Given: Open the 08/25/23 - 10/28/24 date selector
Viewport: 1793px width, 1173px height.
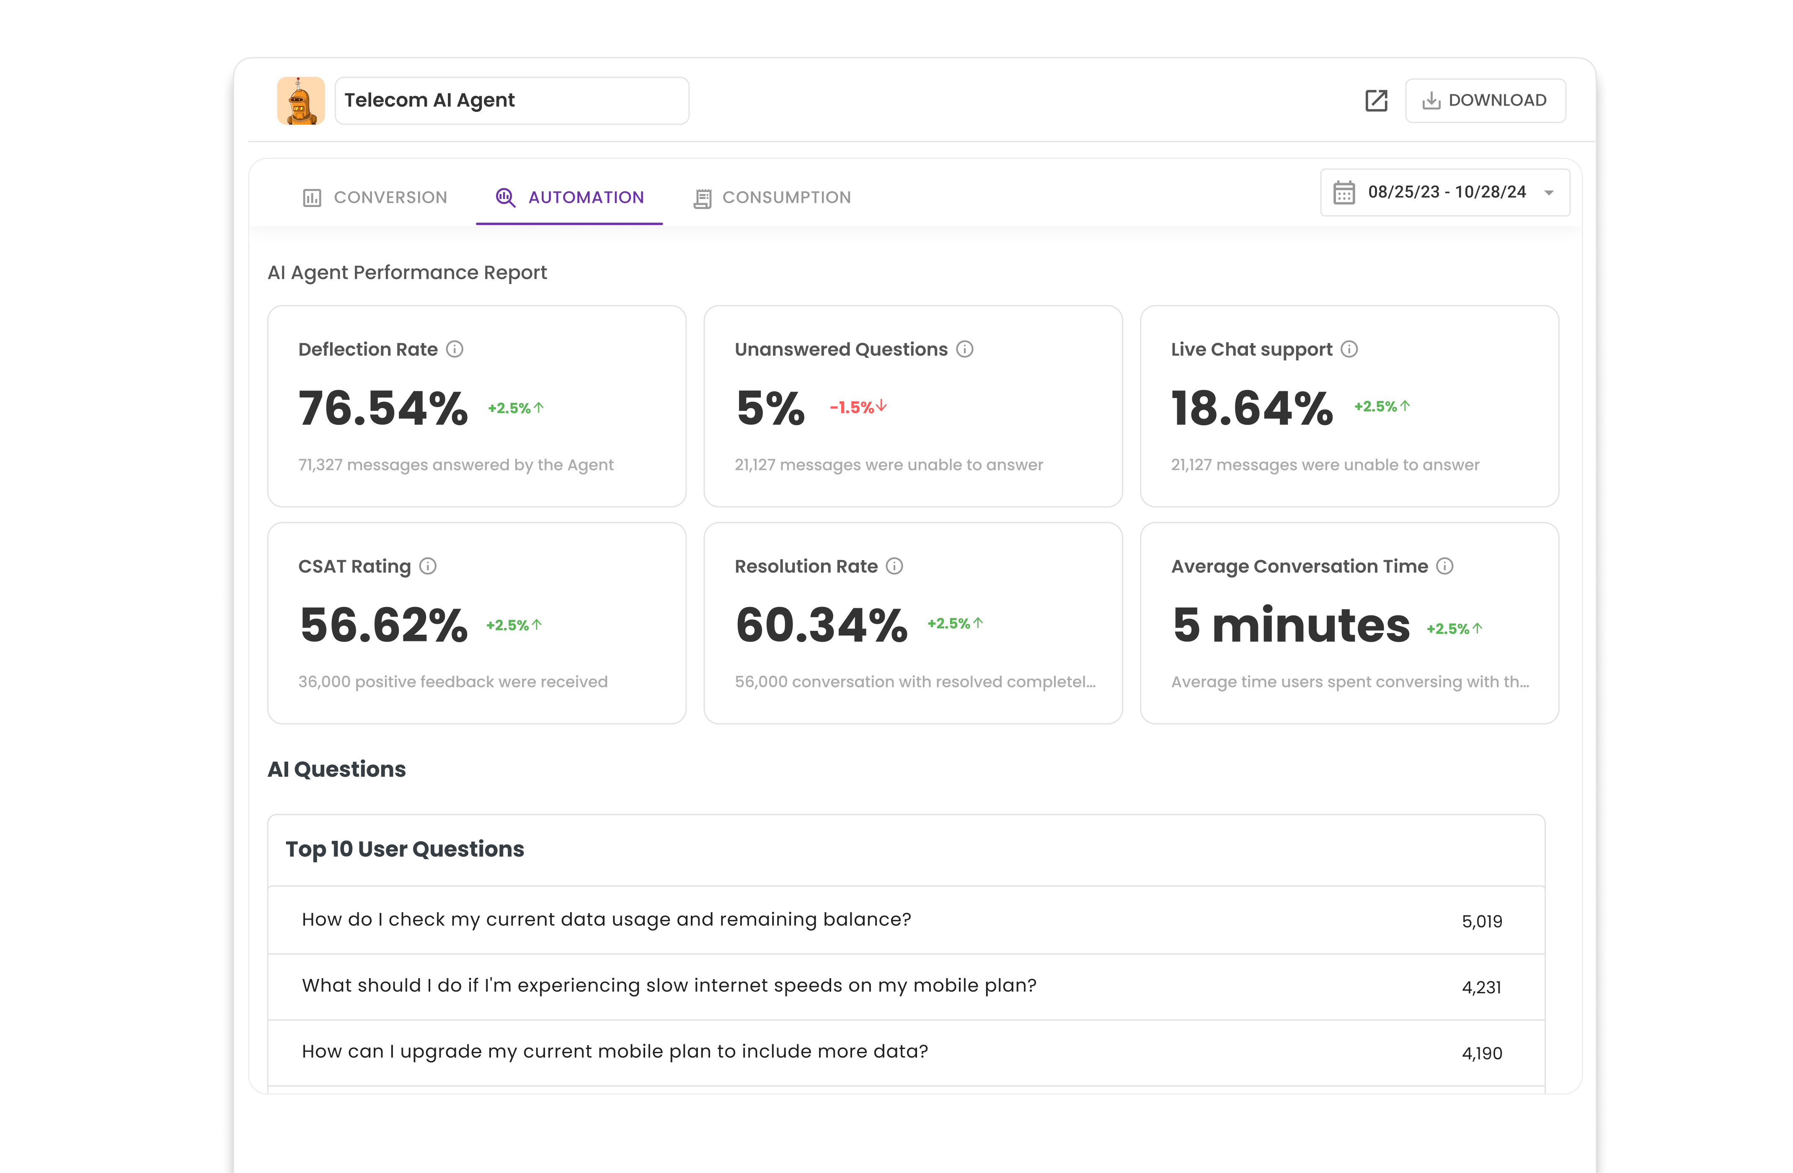Looking at the screenshot, I should pos(1446,192).
